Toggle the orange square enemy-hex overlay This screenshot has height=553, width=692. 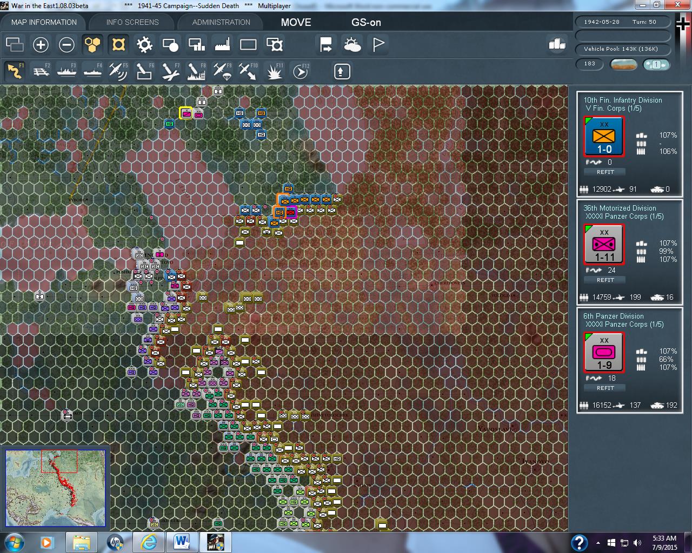pos(118,44)
